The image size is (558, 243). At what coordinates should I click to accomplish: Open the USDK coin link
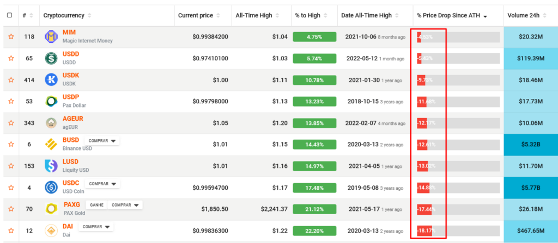[x=71, y=76]
